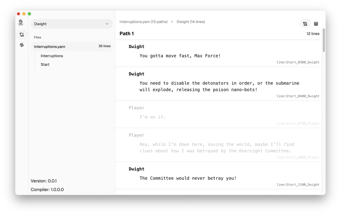Viewport: 341px width, 215px height.
Task: Select Player line 'I'm on it.'
Action: [153, 117]
